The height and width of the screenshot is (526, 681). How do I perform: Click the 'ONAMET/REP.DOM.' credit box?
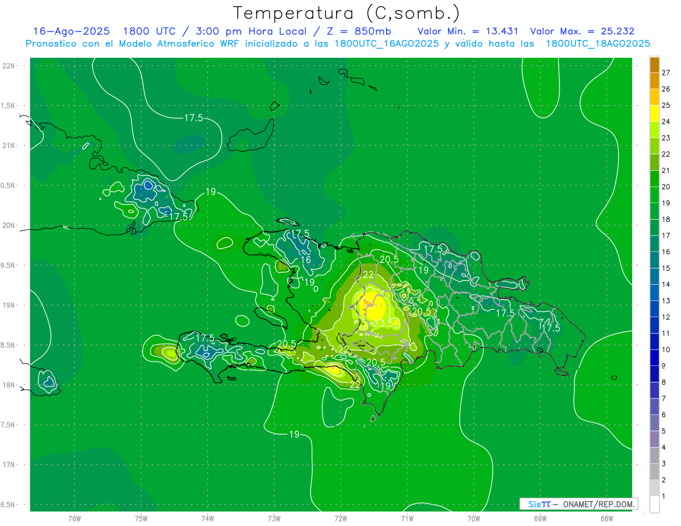coord(578,504)
